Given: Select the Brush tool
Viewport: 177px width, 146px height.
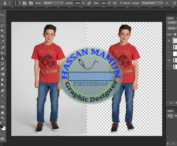Looking at the screenshot, I should [x=3, y=53].
